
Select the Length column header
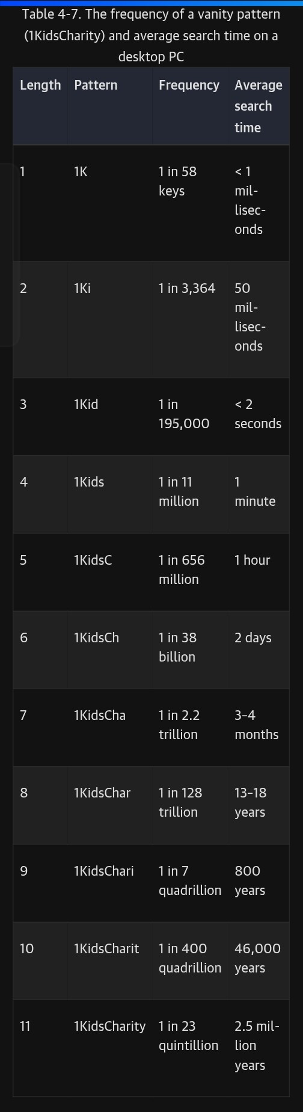click(x=40, y=85)
